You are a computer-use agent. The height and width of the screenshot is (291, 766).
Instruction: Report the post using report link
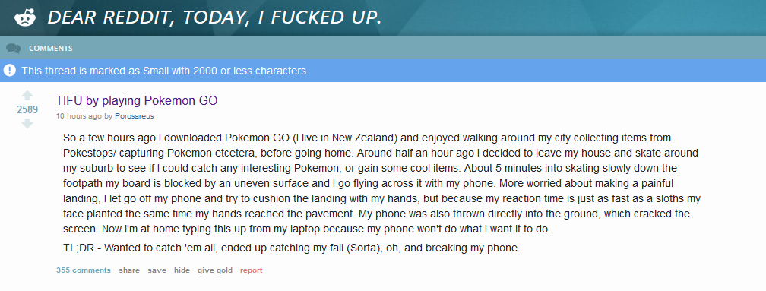coord(251,270)
